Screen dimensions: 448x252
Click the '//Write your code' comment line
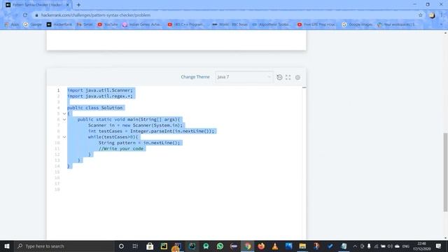[x=121, y=148]
